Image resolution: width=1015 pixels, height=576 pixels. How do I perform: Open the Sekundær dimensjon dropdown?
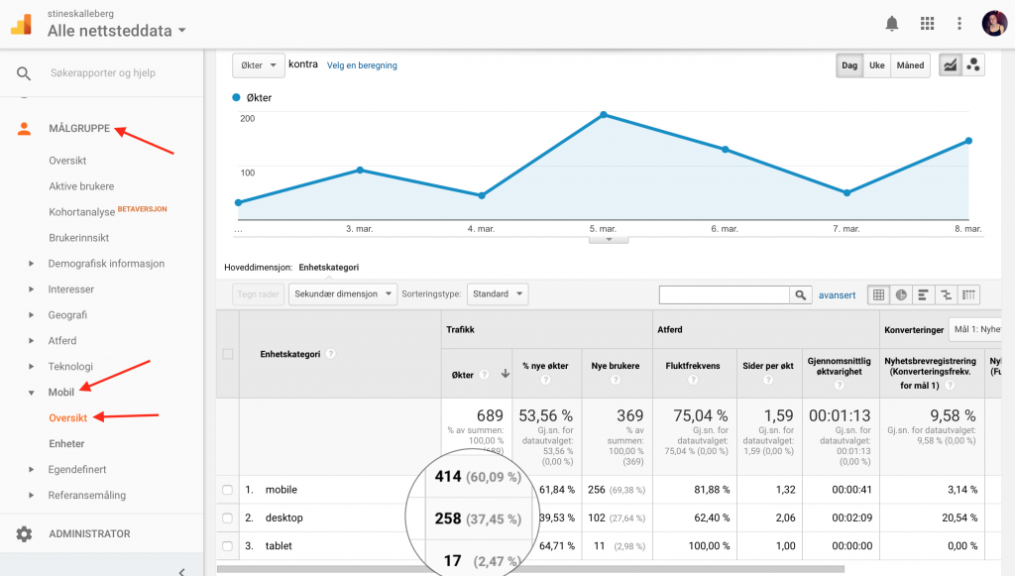coord(342,293)
